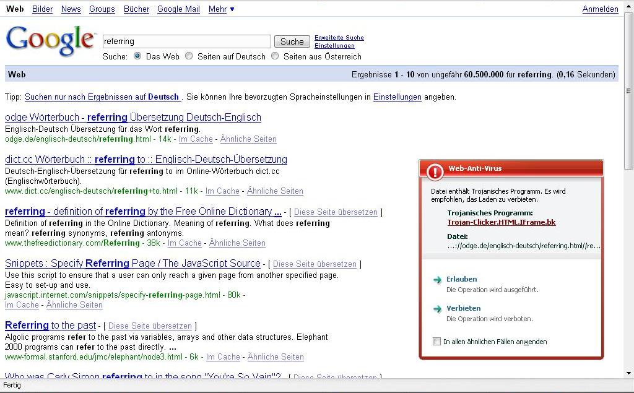Open 'Im Cache' for dict.cc result
The image size is (634, 393).
tap(222, 191)
